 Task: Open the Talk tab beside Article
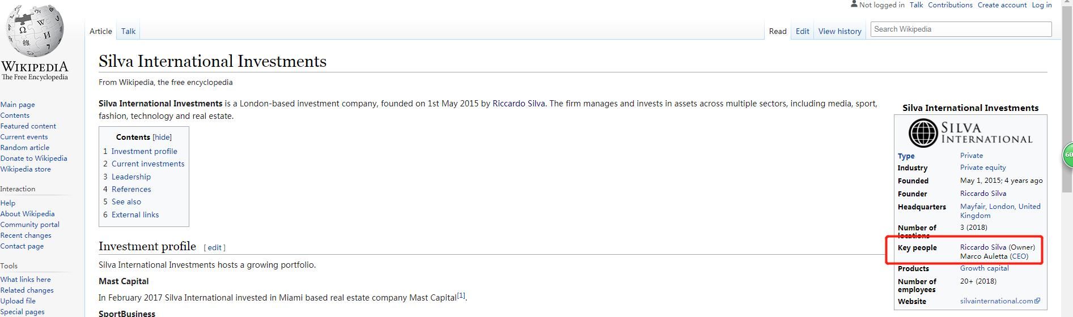tap(128, 31)
